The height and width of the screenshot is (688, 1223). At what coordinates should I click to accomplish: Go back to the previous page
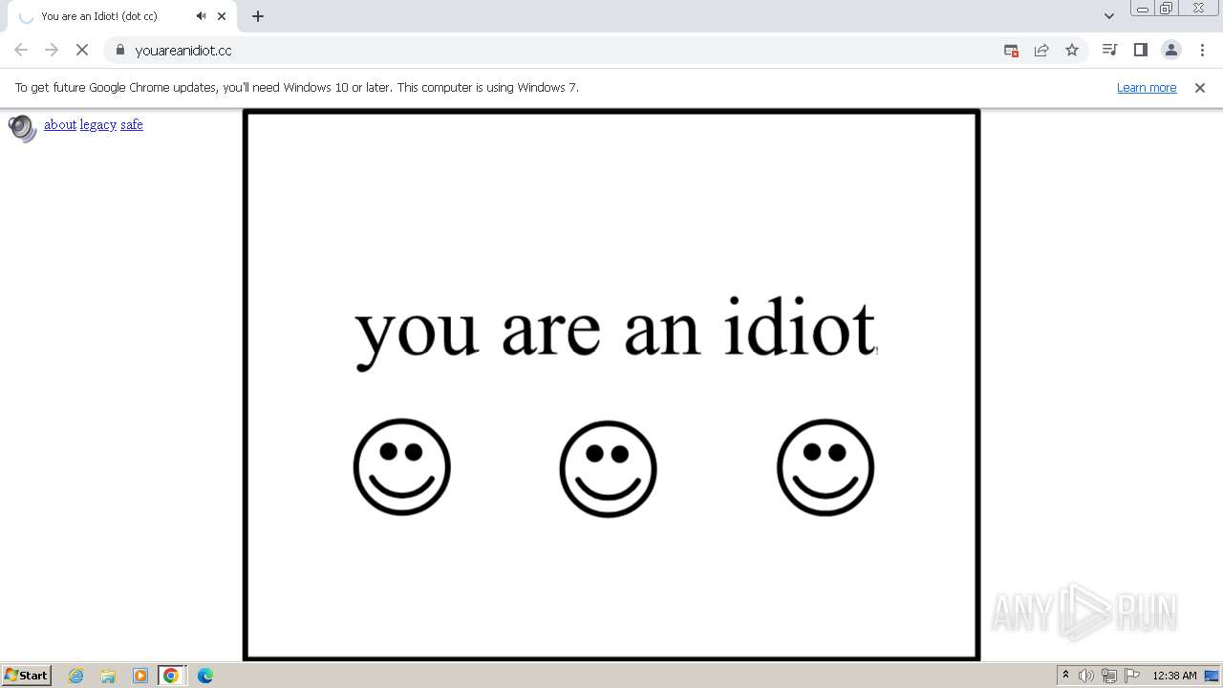pos(21,50)
